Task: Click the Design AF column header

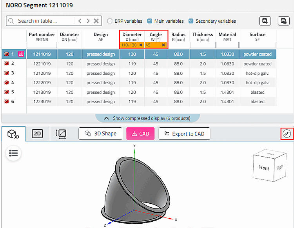Action: 101,37
